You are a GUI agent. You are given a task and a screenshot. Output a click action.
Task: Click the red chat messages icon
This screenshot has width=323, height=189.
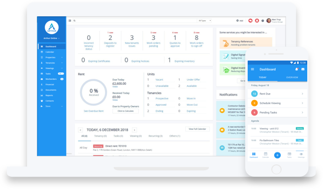[x=250, y=21]
